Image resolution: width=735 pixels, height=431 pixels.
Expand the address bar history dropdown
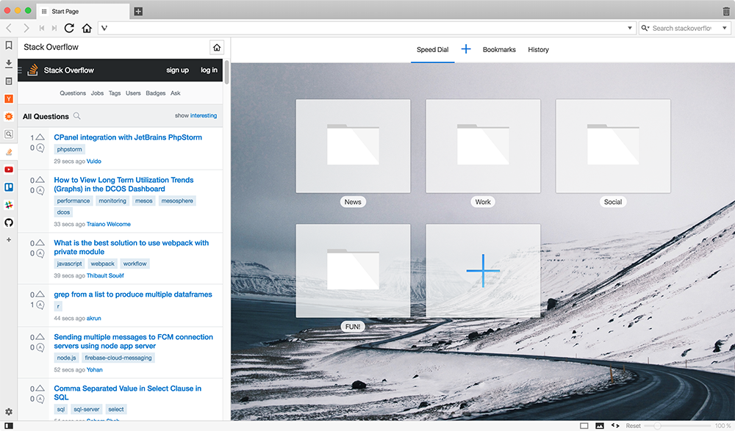(630, 28)
